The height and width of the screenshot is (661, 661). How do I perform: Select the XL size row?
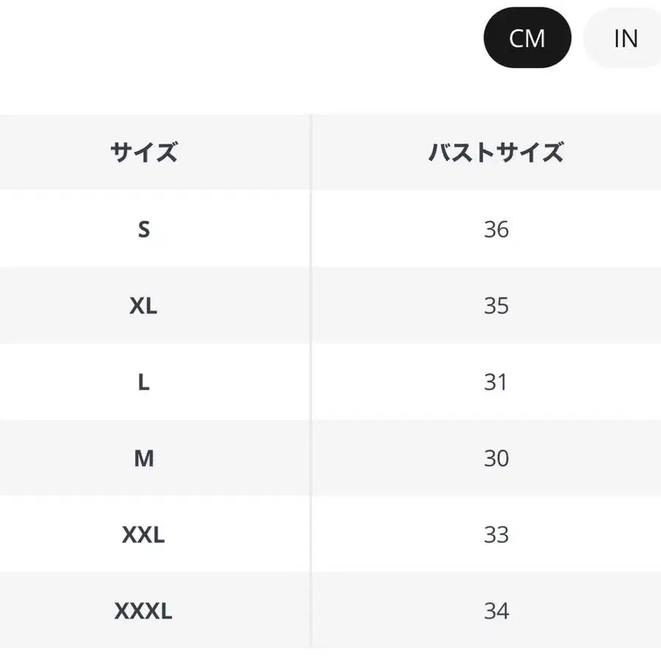(x=145, y=306)
